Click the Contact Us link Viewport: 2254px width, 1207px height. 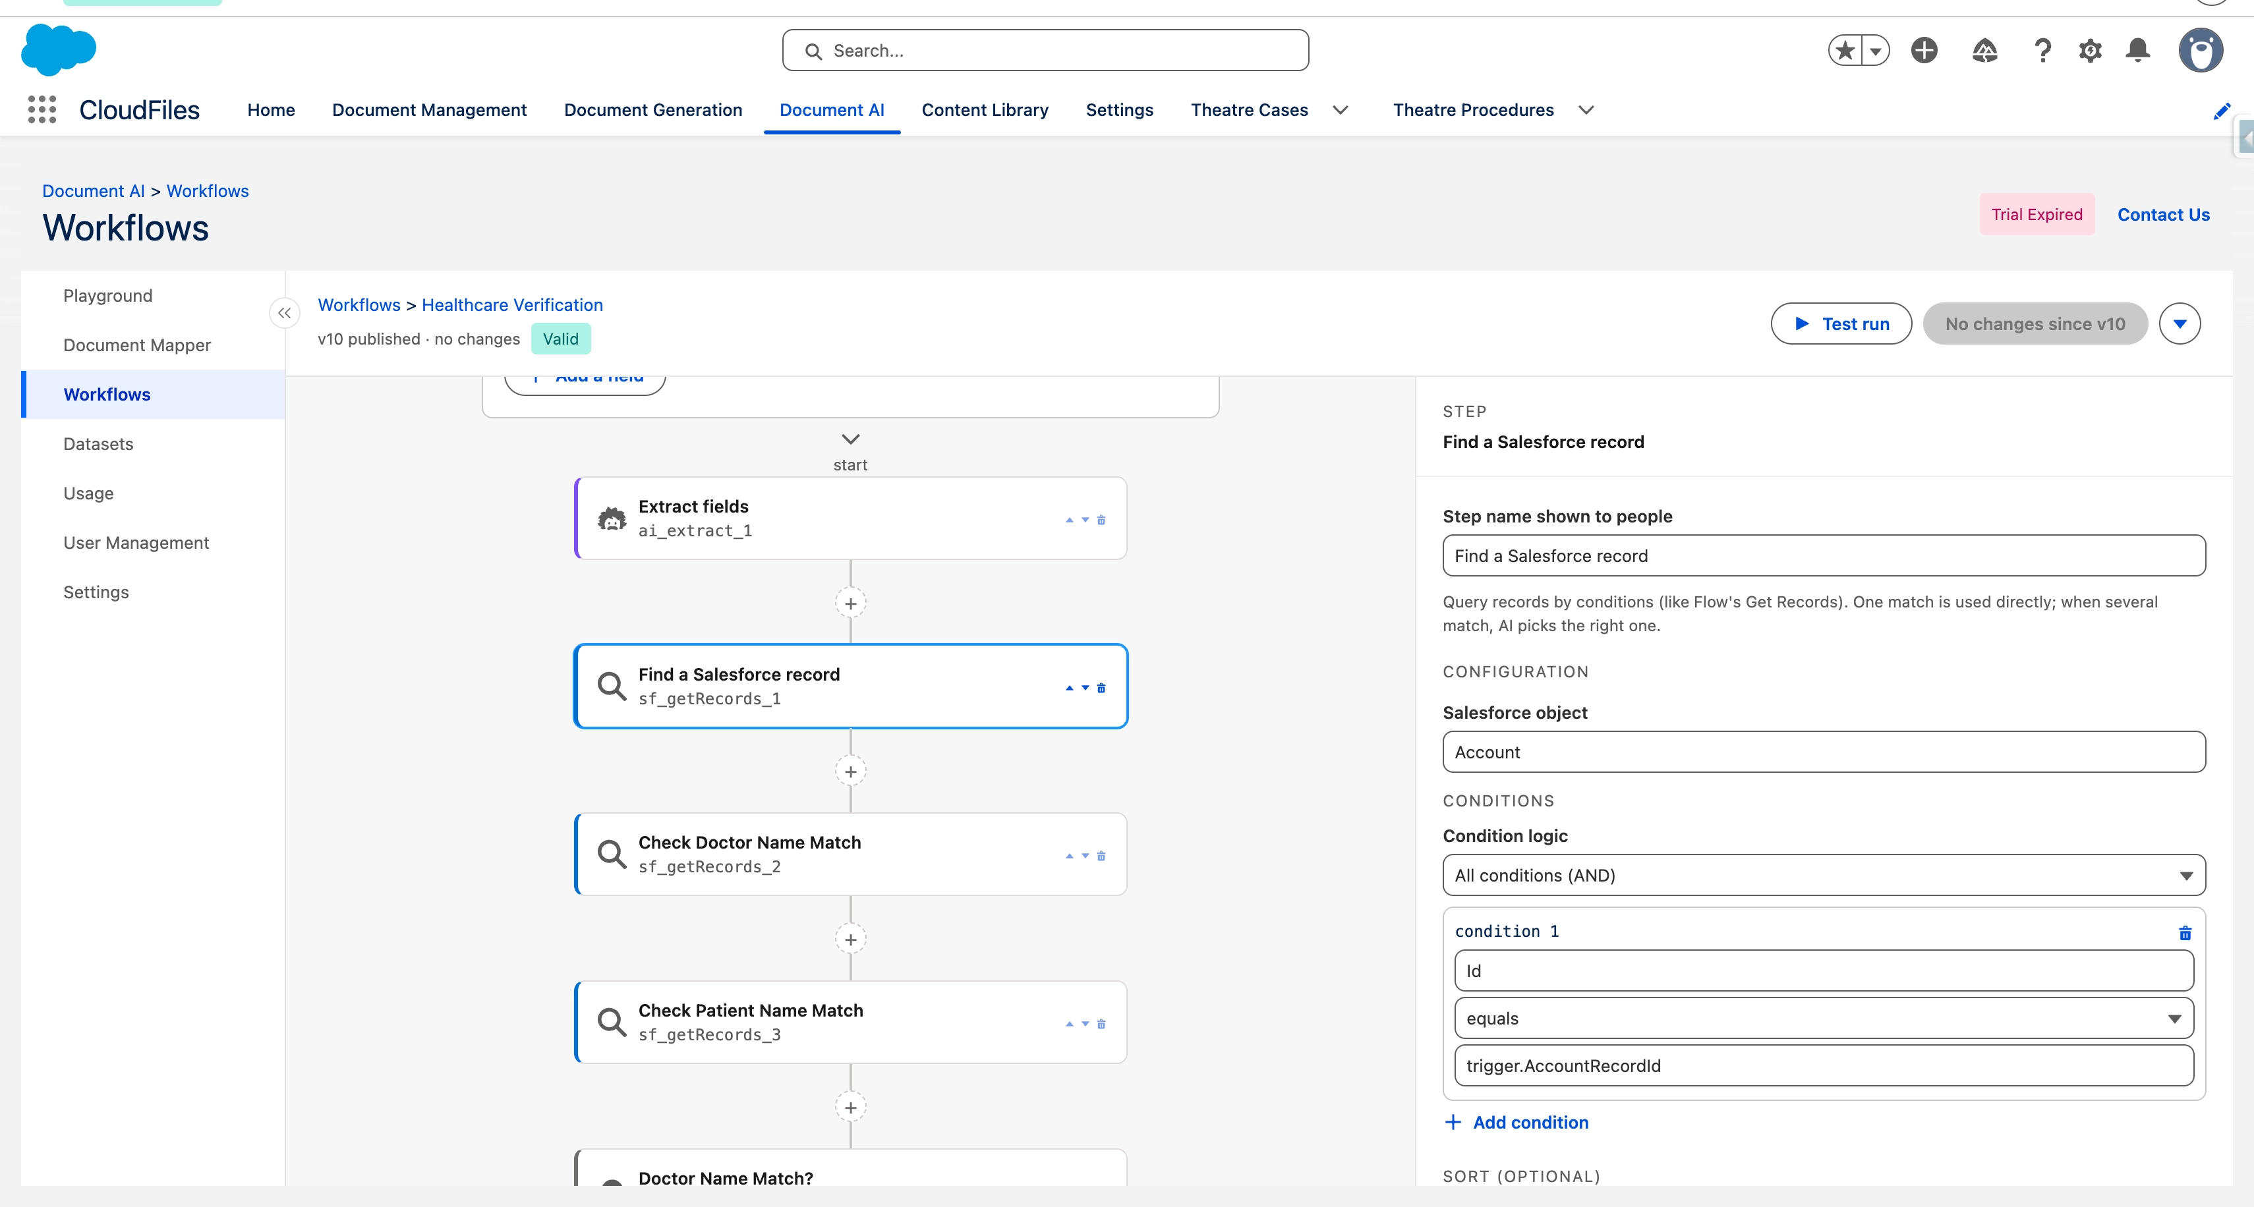coord(2163,214)
